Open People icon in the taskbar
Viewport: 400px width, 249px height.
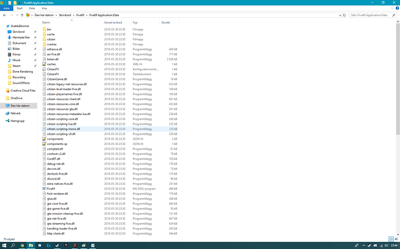coord(357,246)
